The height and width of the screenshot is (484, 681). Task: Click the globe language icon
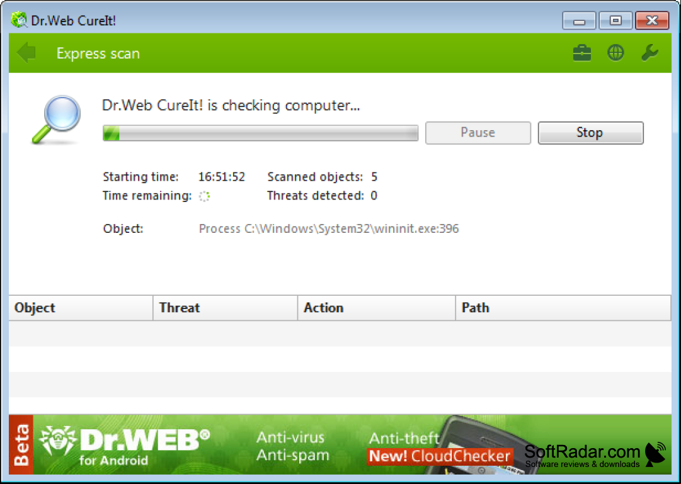(615, 53)
